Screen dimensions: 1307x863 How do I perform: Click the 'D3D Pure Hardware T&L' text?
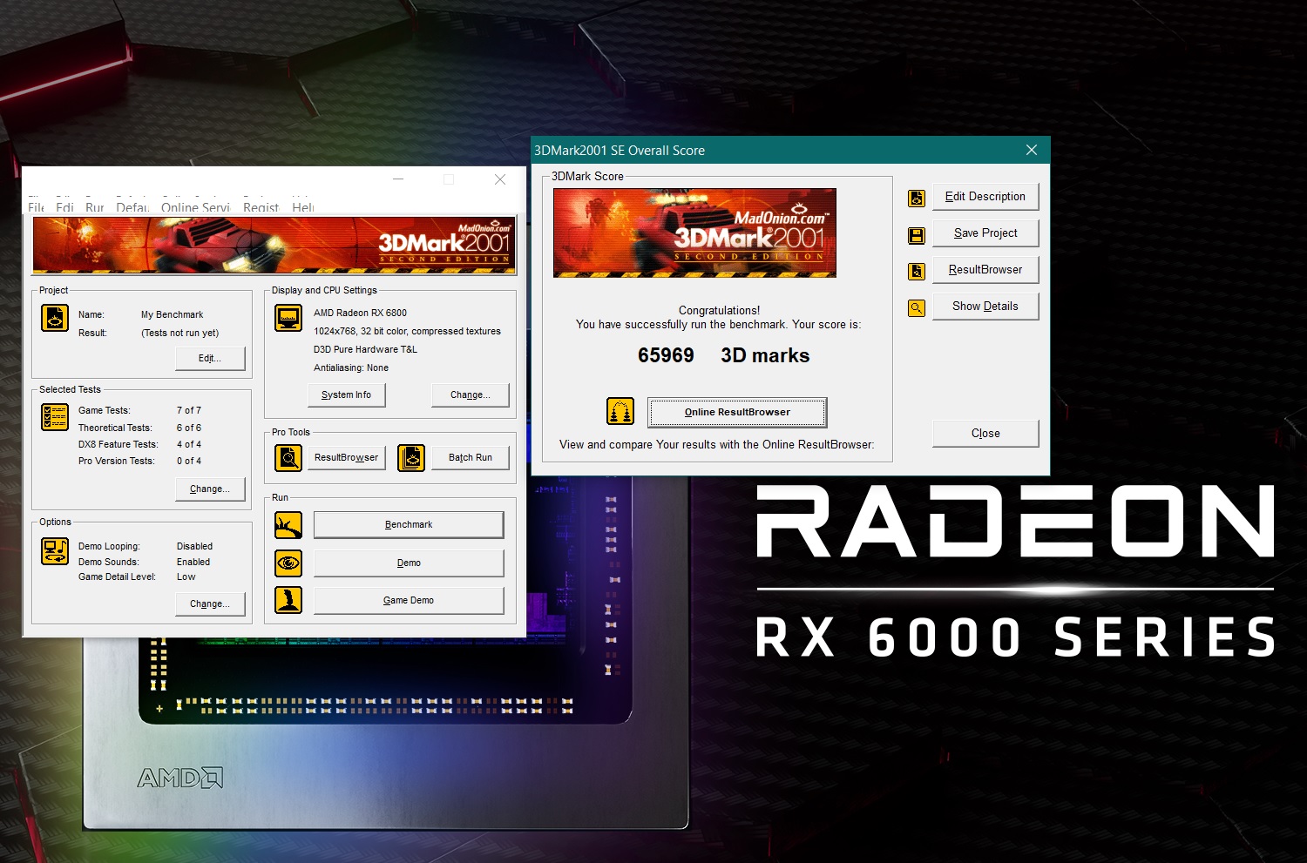[365, 349]
